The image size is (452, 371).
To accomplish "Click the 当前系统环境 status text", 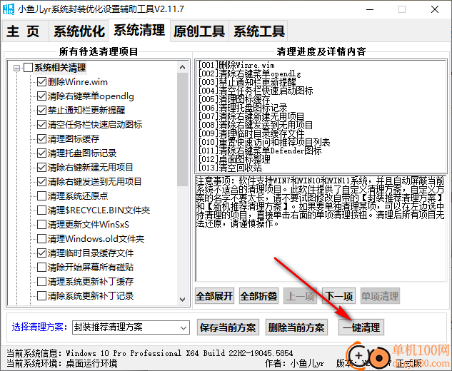I will coord(61,364).
